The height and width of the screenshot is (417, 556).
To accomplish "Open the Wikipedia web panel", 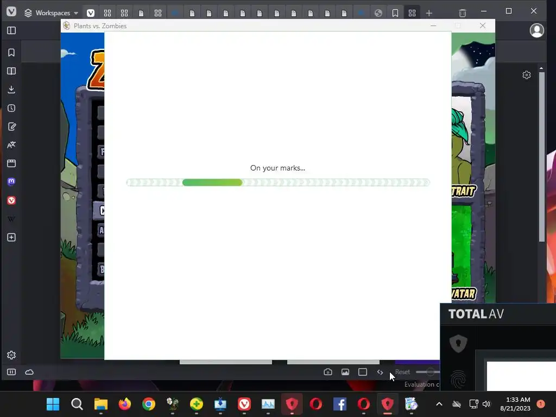I will tap(11, 219).
